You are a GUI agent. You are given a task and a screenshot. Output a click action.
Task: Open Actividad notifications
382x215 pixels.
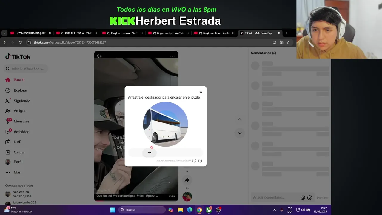point(17,132)
